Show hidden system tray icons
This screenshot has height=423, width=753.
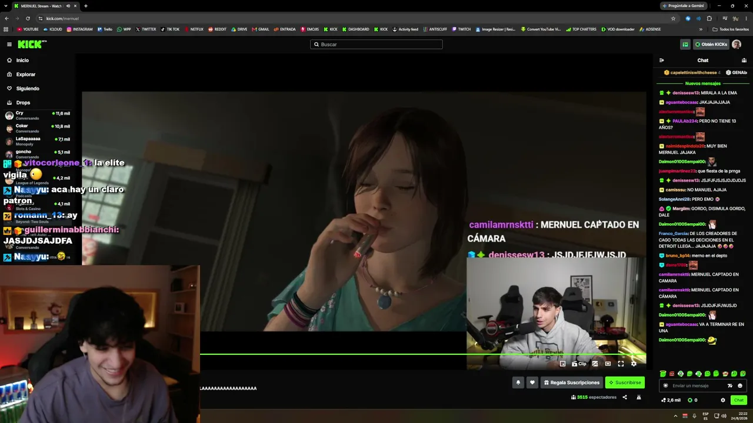[675, 416]
